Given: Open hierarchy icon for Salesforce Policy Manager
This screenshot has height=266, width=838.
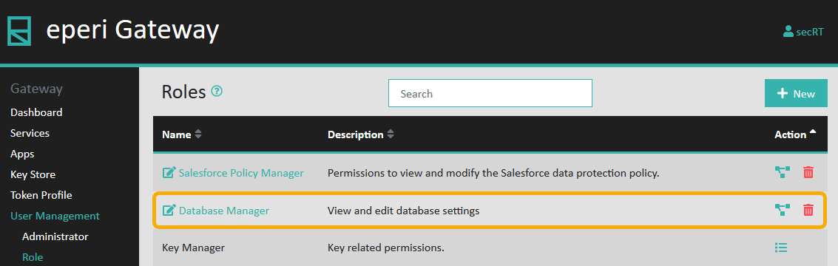Looking at the screenshot, I should click(x=783, y=172).
